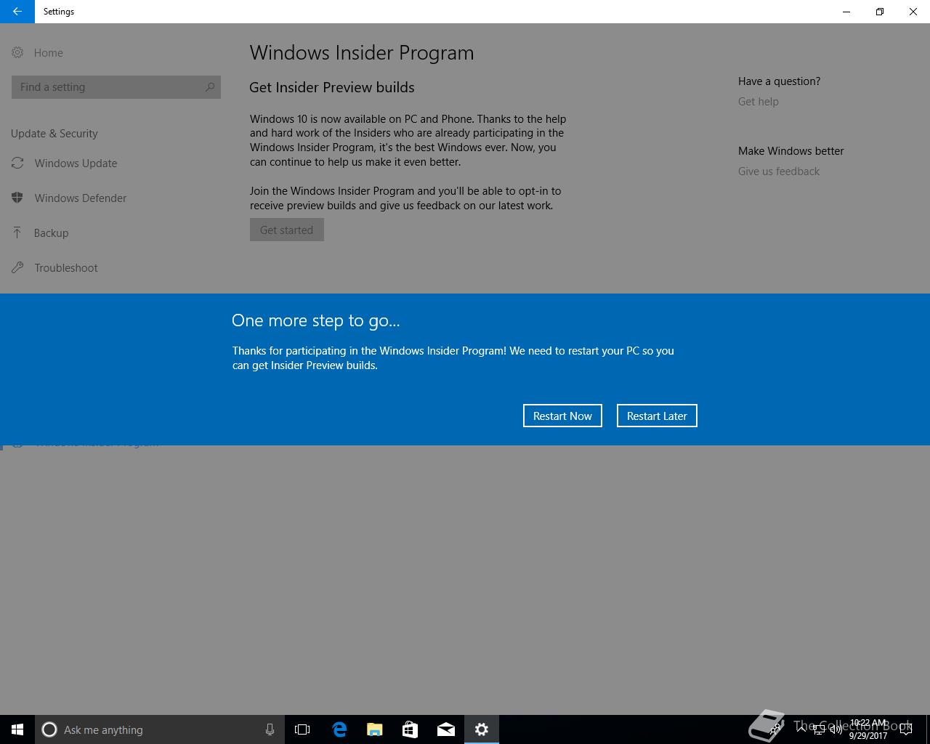The width and height of the screenshot is (930, 744).
Task: Minimize the Settings window
Action: tap(846, 12)
